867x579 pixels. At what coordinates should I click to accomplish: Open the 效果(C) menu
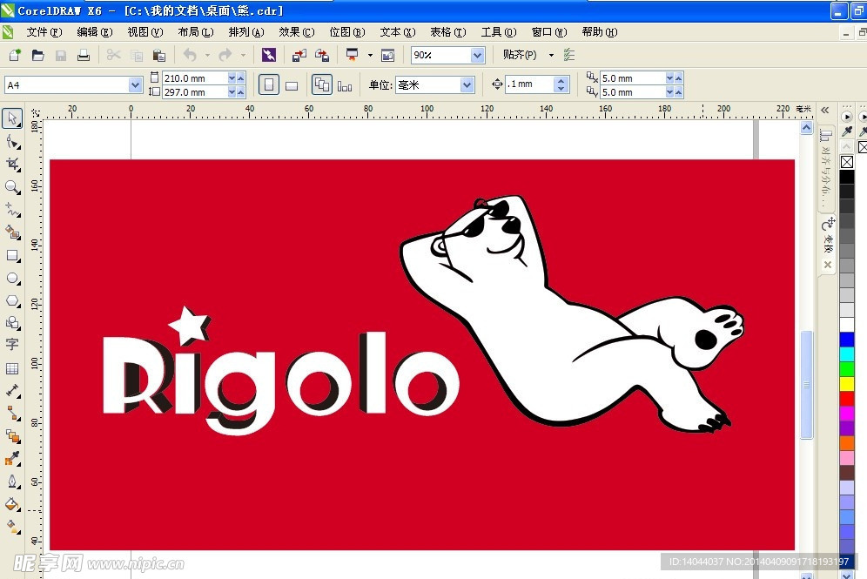coord(296,32)
